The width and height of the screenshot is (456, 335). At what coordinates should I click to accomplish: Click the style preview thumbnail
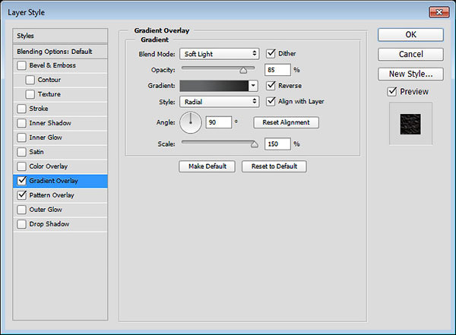(410, 124)
